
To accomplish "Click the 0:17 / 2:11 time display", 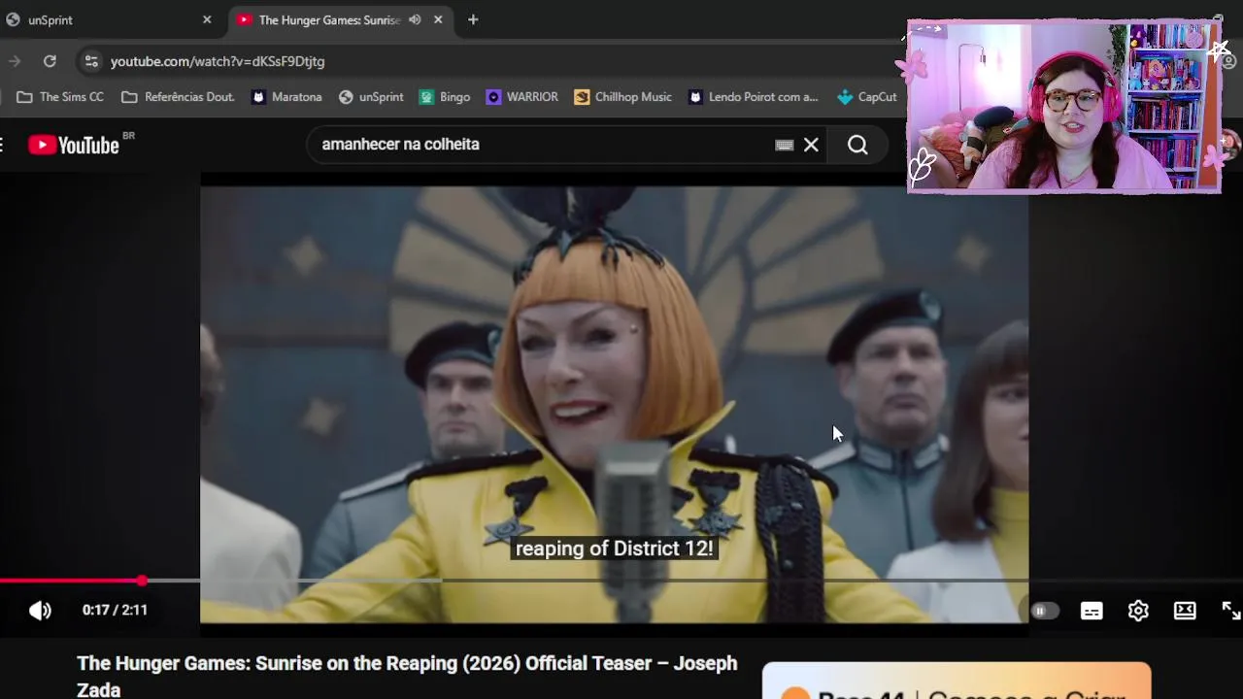I will pyautogui.click(x=115, y=610).
